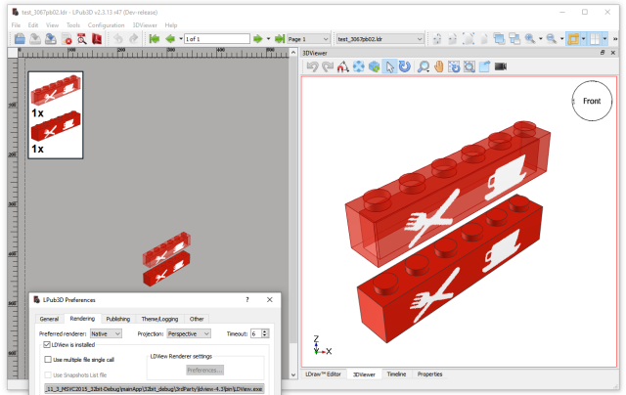Switch to the Publishing preferences tab

point(118,319)
